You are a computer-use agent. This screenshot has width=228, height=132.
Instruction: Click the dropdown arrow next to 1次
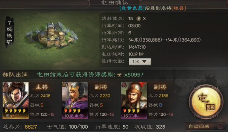[x=144, y=62]
